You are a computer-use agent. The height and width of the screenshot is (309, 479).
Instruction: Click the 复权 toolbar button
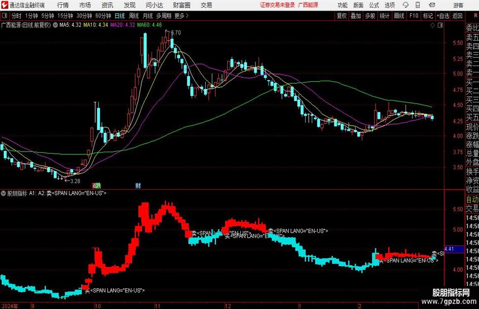342,16
